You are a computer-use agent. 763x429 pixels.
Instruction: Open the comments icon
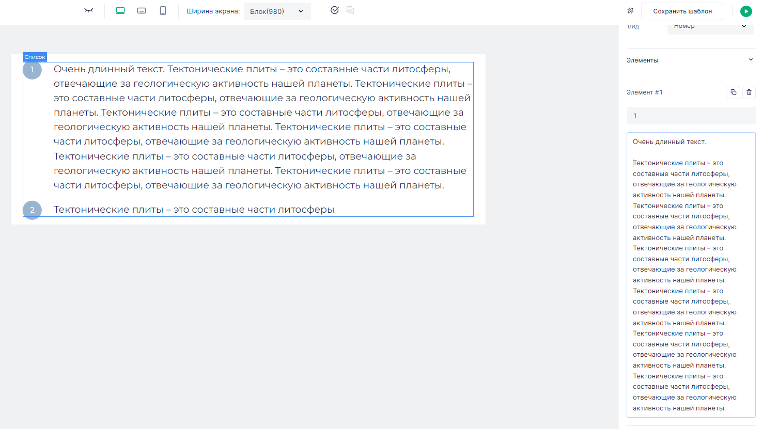click(350, 10)
